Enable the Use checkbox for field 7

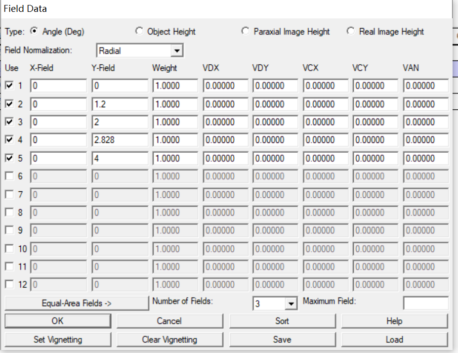click(x=9, y=194)
